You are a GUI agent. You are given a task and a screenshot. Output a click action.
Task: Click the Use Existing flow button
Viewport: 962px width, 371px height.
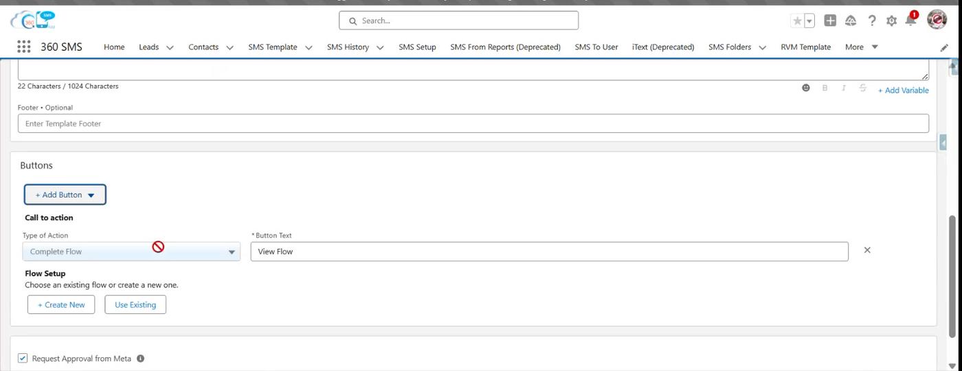tap(135, 304)
